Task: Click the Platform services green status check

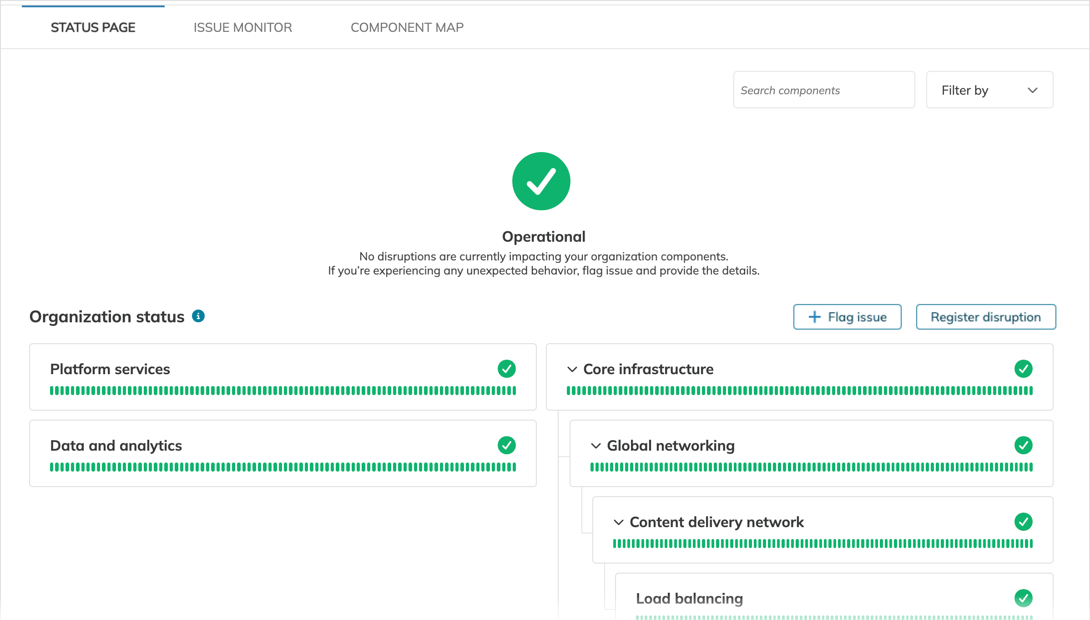Action: 506,369
